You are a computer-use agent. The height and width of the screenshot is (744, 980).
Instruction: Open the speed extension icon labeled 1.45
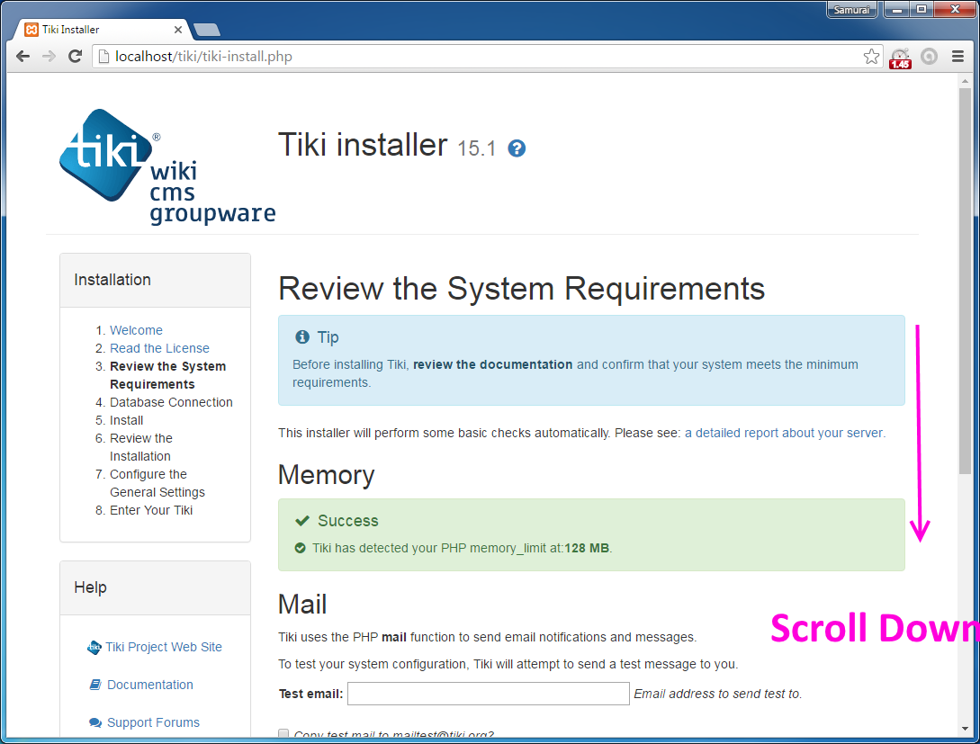point(900,58)
